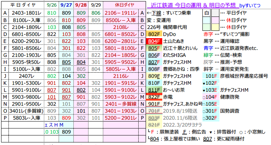Click the holiday cell 2108レ
This screenshot has width=271, height=145.
(x=121, y=27)
